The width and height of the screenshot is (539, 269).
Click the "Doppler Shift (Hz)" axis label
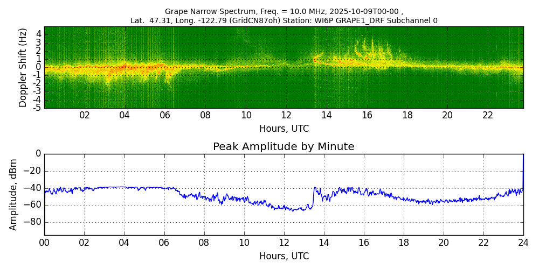pyautogui.click(x=23, y=67)
